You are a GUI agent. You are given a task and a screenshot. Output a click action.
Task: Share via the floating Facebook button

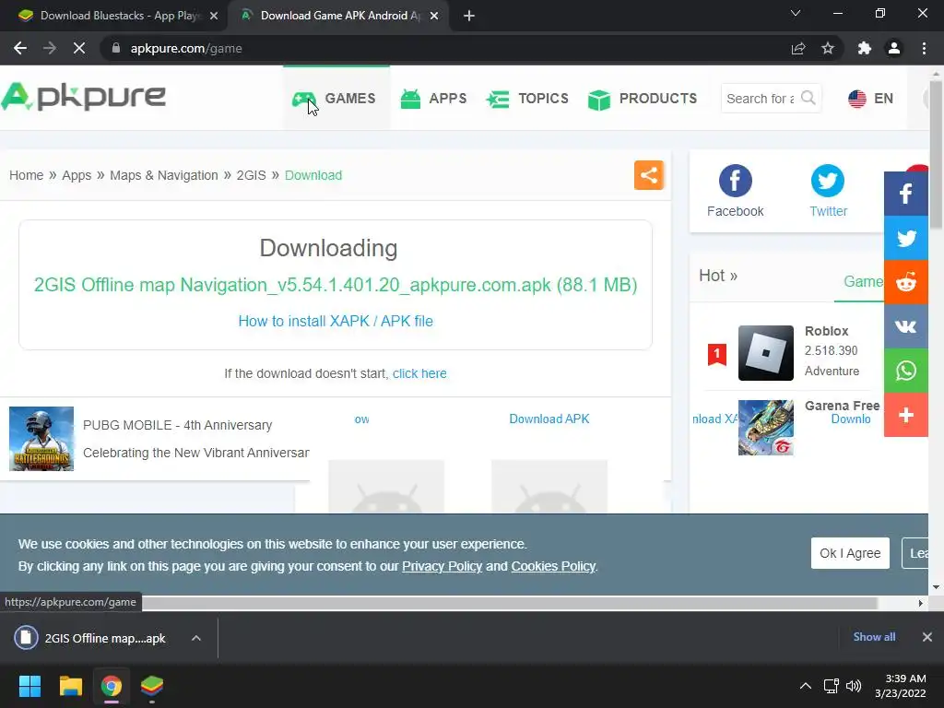(906, 194)
